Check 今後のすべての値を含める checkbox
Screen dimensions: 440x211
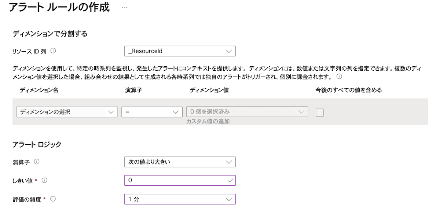[x=320, y=112]
